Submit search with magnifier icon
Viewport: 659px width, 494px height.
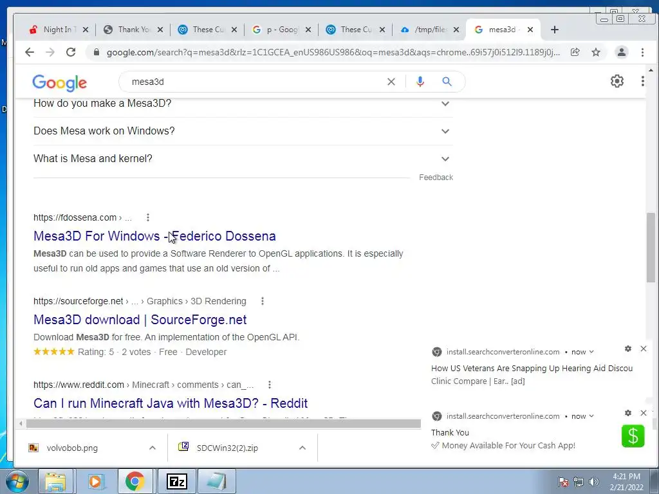tap(447, 82)
